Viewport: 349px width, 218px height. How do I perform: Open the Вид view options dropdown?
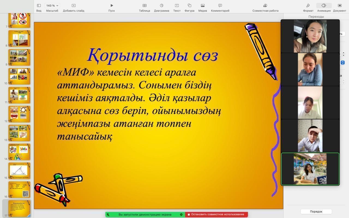(39, 5)
